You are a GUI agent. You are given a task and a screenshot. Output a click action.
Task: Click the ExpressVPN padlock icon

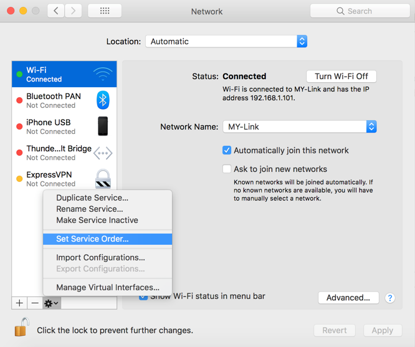[x=103, y=179]
